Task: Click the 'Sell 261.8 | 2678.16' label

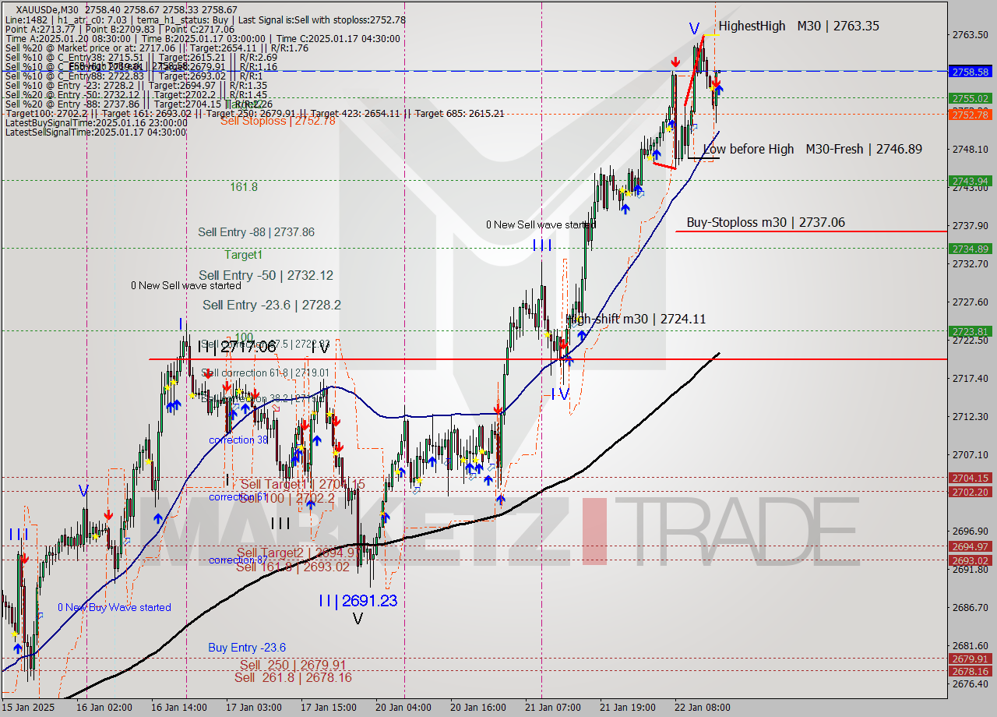Action: coord(293,678)
